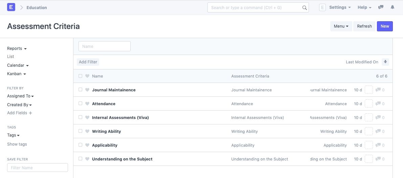This screenshot has width=403, height=178.
Task: Like the Journal Maintainence record heart icon
Action: coord(87,90)
